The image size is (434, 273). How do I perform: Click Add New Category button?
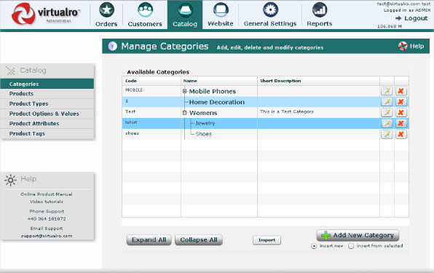pos(358,235)
